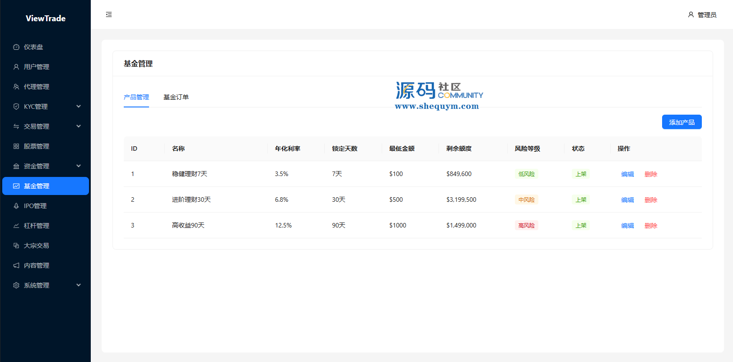The width and height of the screenshot is (733, 362).
Task: Expand the 资金管理 submenu arrow
Action: pos(79,166)
